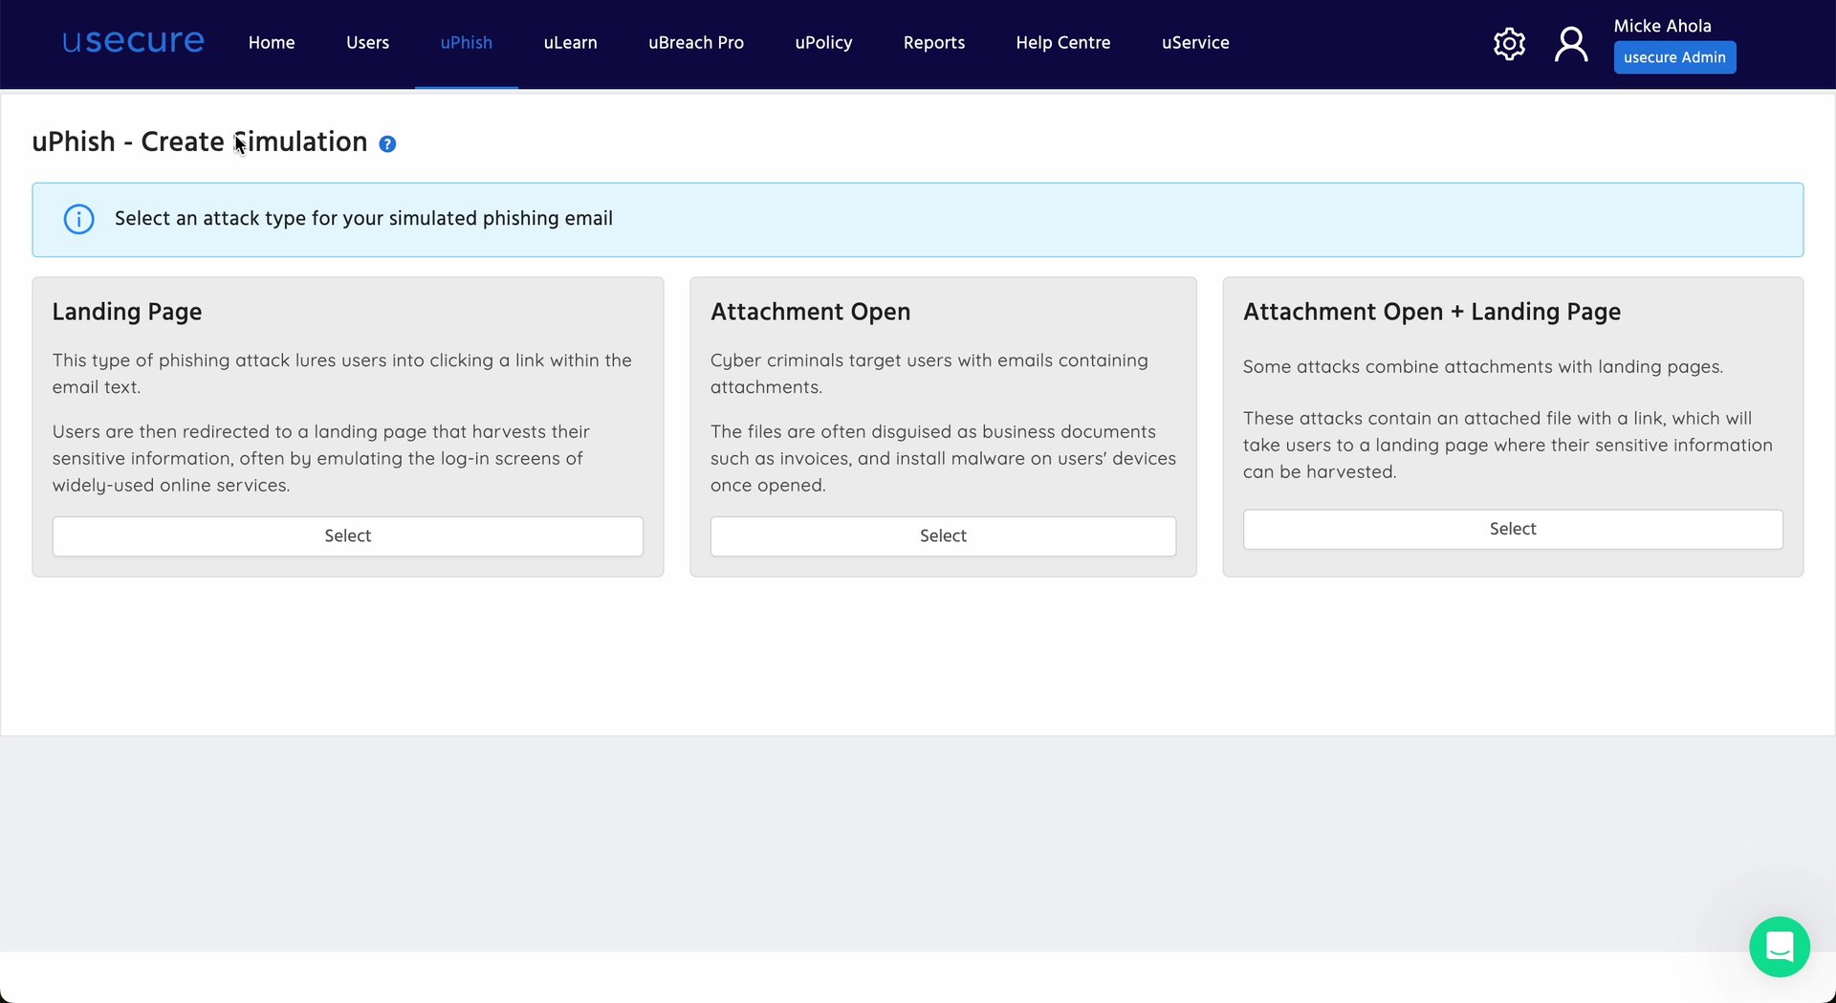Click 'Some attacks combine attachments' text
The height and width of the screenshot is (1003, 1836).
[1482, 367]
